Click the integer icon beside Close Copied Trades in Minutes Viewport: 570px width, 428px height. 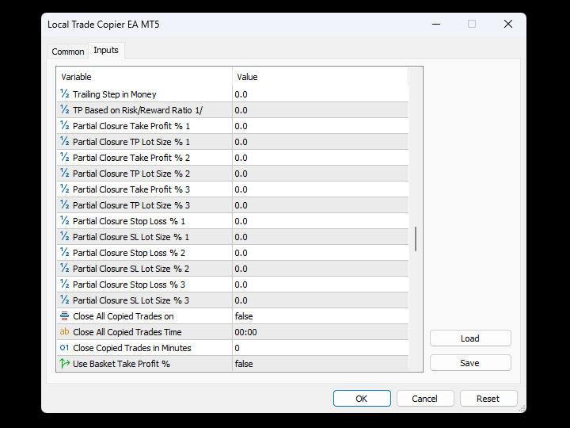tap(64, 348)
